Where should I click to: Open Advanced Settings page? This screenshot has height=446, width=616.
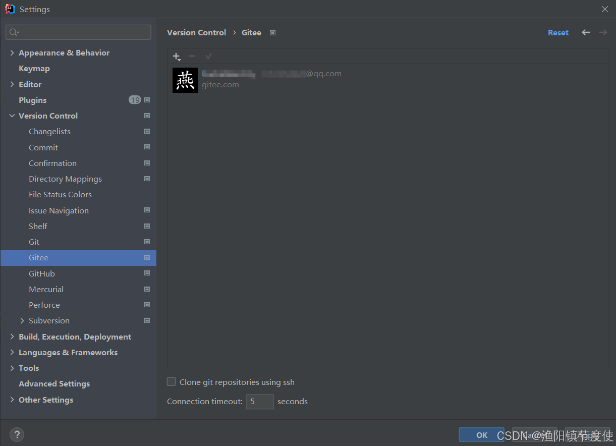tap(54, 383)
